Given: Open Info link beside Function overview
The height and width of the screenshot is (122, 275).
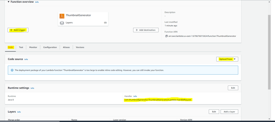Looking at the screenshot, I should [37, 2].
